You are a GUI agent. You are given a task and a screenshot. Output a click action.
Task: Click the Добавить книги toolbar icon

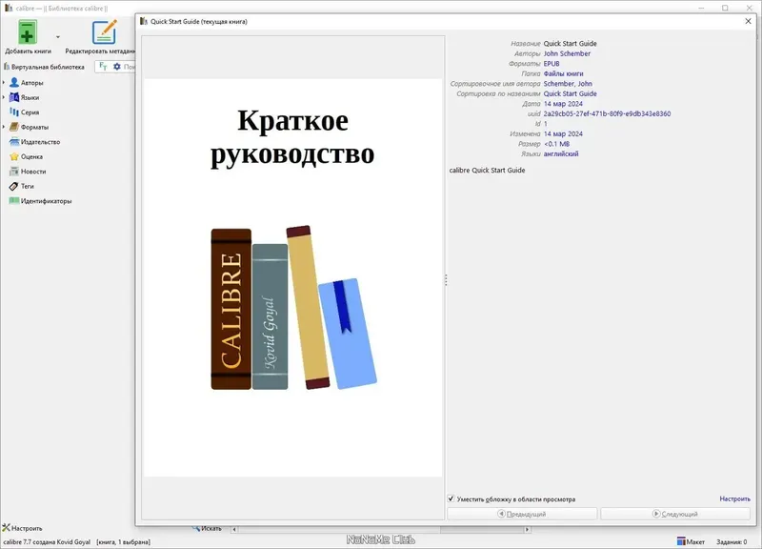(26, 30)
